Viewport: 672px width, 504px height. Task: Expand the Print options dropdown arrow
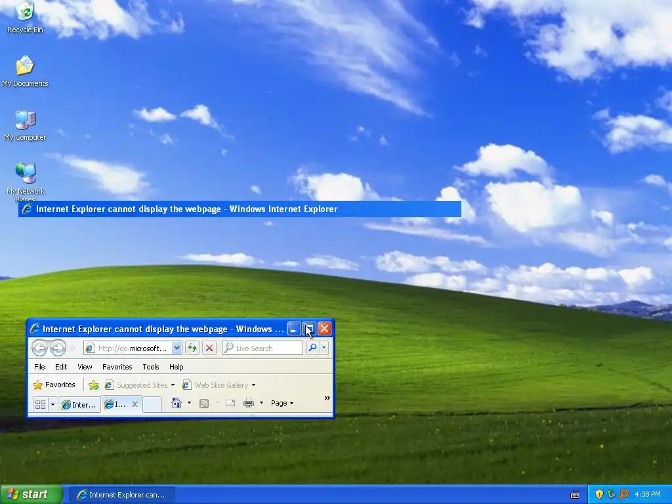pos(261,403)
